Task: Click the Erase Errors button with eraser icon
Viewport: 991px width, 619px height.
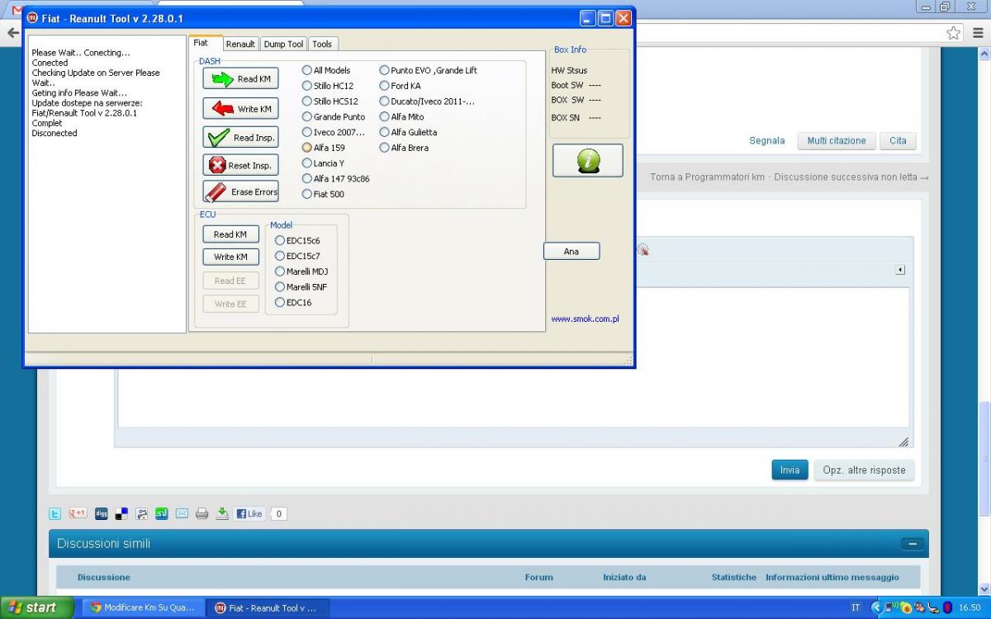Action: (240, 191)
